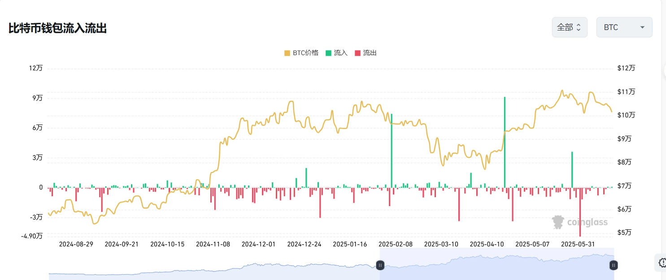This screenshot has height=280, width=666.
Task: Click the red 流出 legend square
Action: click(x=357, y=53)
